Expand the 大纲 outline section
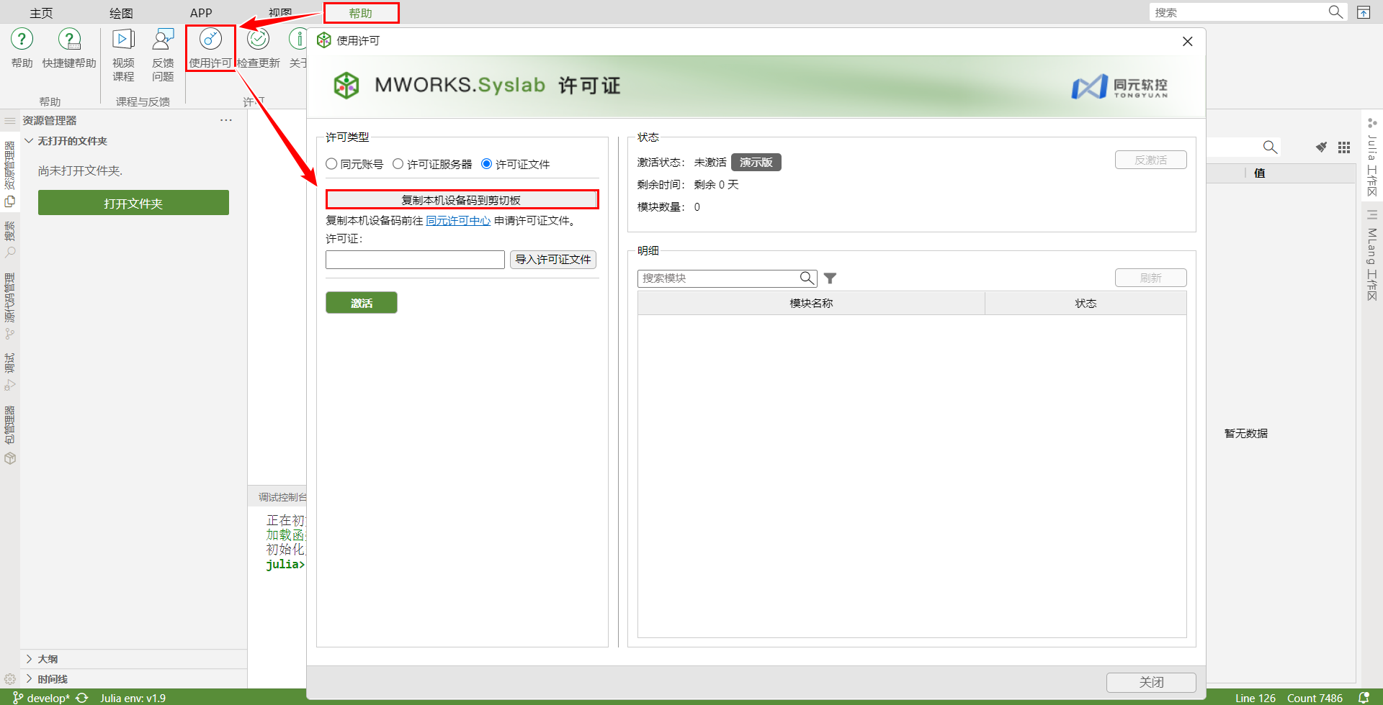The height and width of the screenshot is (705, 1383). pos(29,659)
